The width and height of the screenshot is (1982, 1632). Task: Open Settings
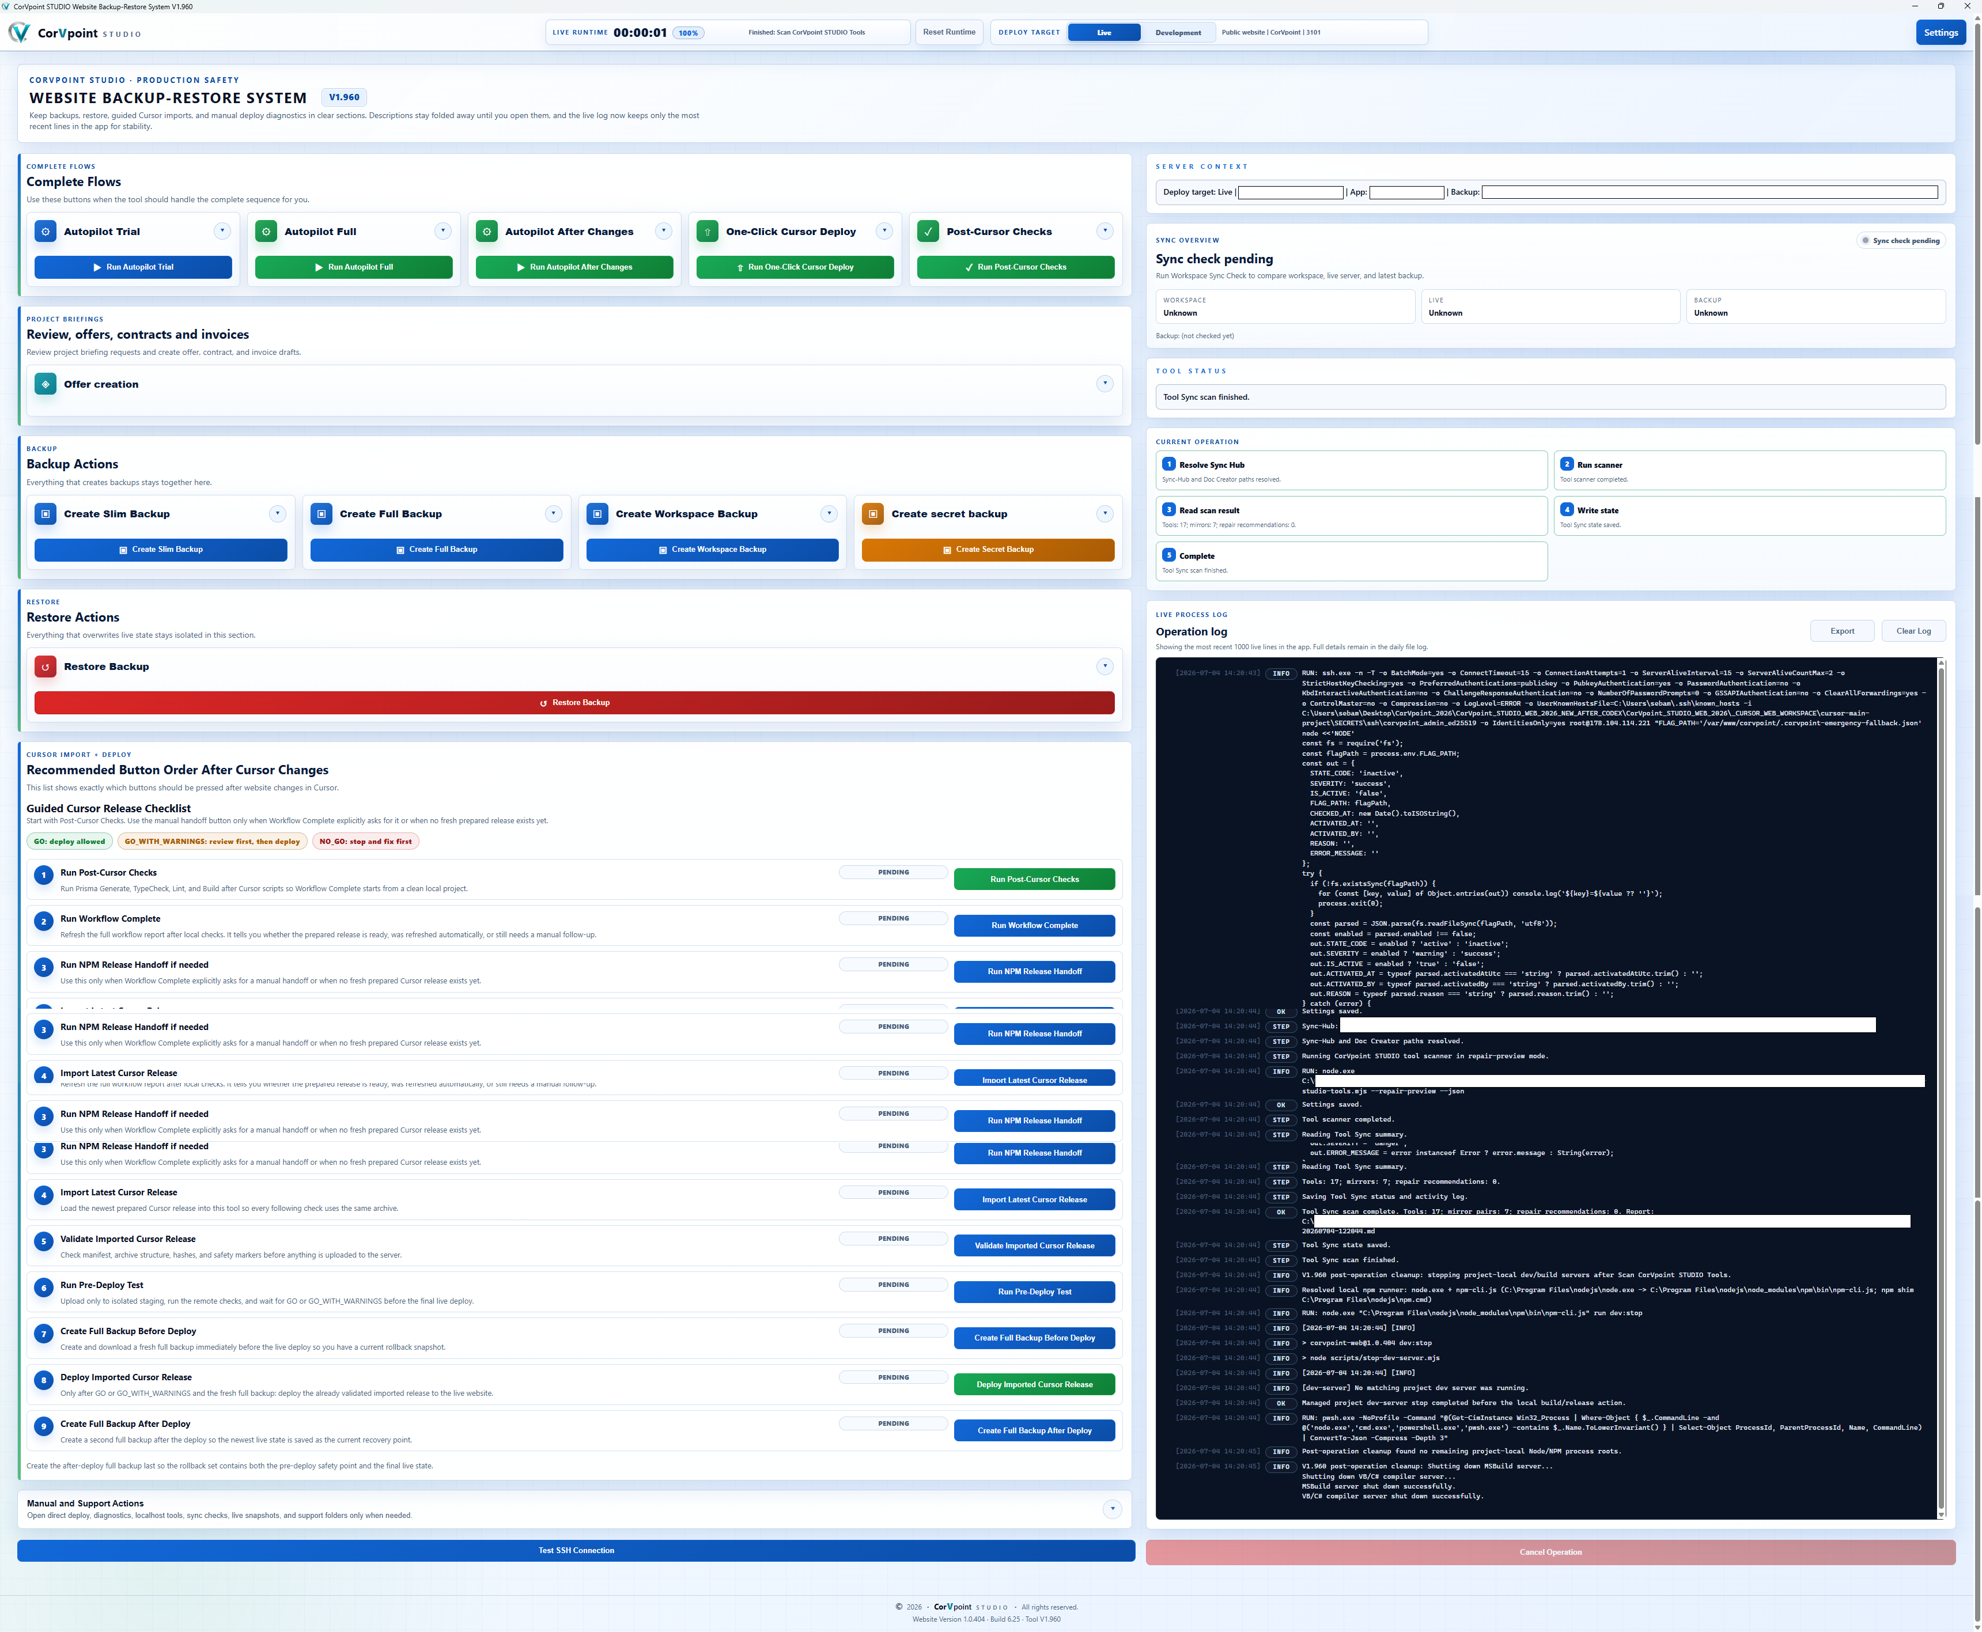(1940, 32)
